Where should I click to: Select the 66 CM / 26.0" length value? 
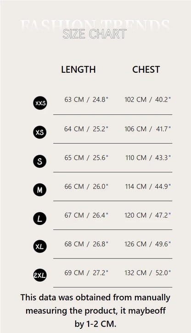pos(86,186)
